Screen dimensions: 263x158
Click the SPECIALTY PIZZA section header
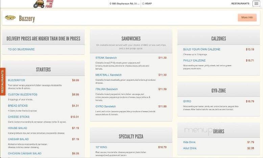pyautogui.click(x=131, y=136)
